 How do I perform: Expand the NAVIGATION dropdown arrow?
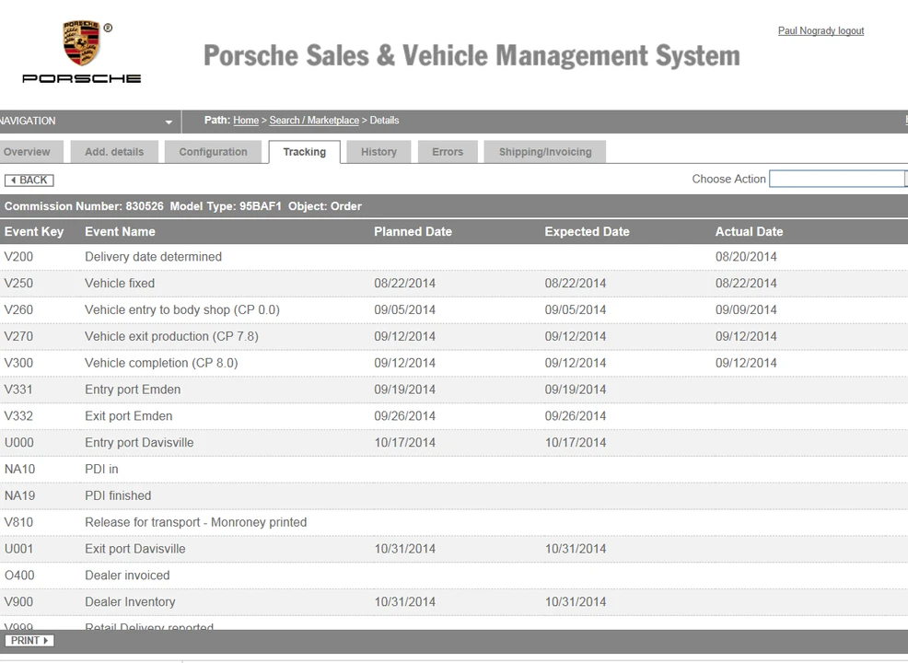pyautogui.click(x=169, y=122)
